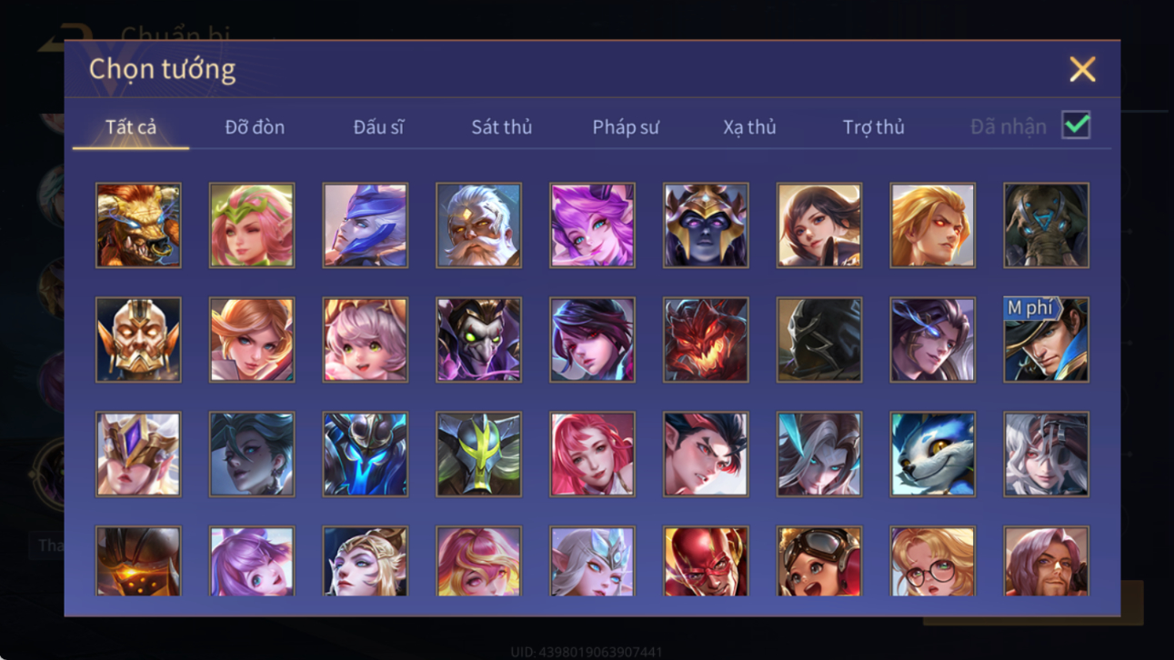This screenshot has height=660, width=1174.
Task: Pick the plague doctor masked hero
Action: click(478, 340)
